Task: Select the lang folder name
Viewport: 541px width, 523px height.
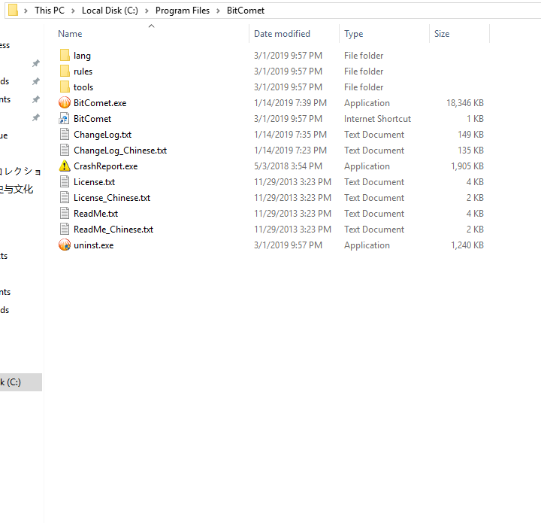Action: click(x=82, y=56)
